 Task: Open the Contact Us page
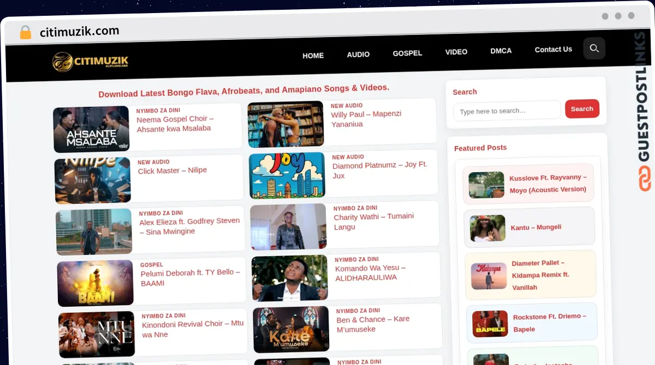553,50
